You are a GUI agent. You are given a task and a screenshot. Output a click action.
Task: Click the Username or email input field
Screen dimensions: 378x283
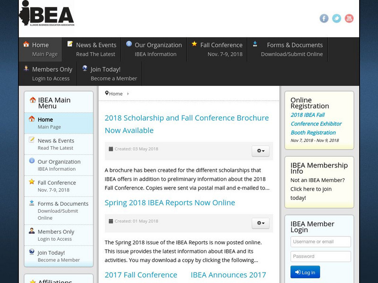click(x=320, y=241)
